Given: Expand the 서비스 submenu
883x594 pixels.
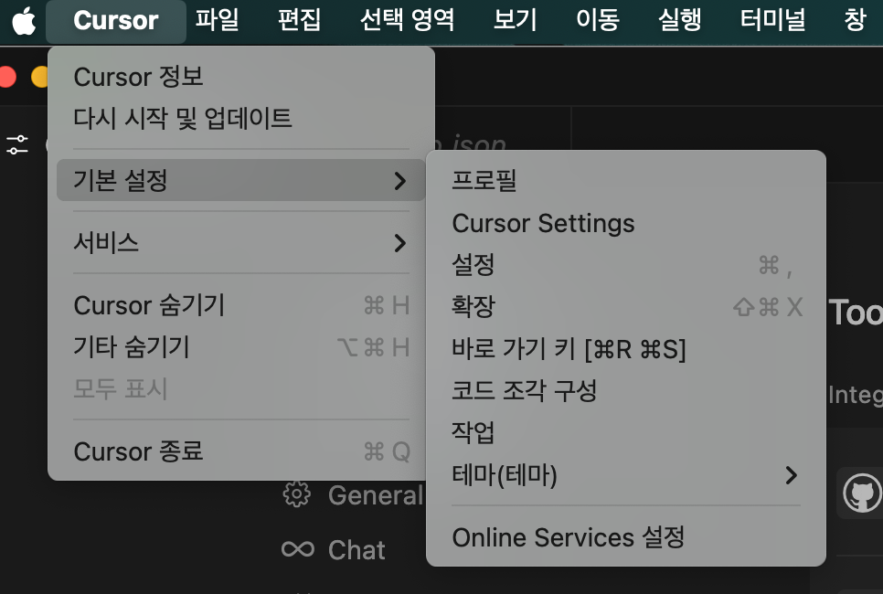Looking at the screenshot, I should tap(241, 243).
